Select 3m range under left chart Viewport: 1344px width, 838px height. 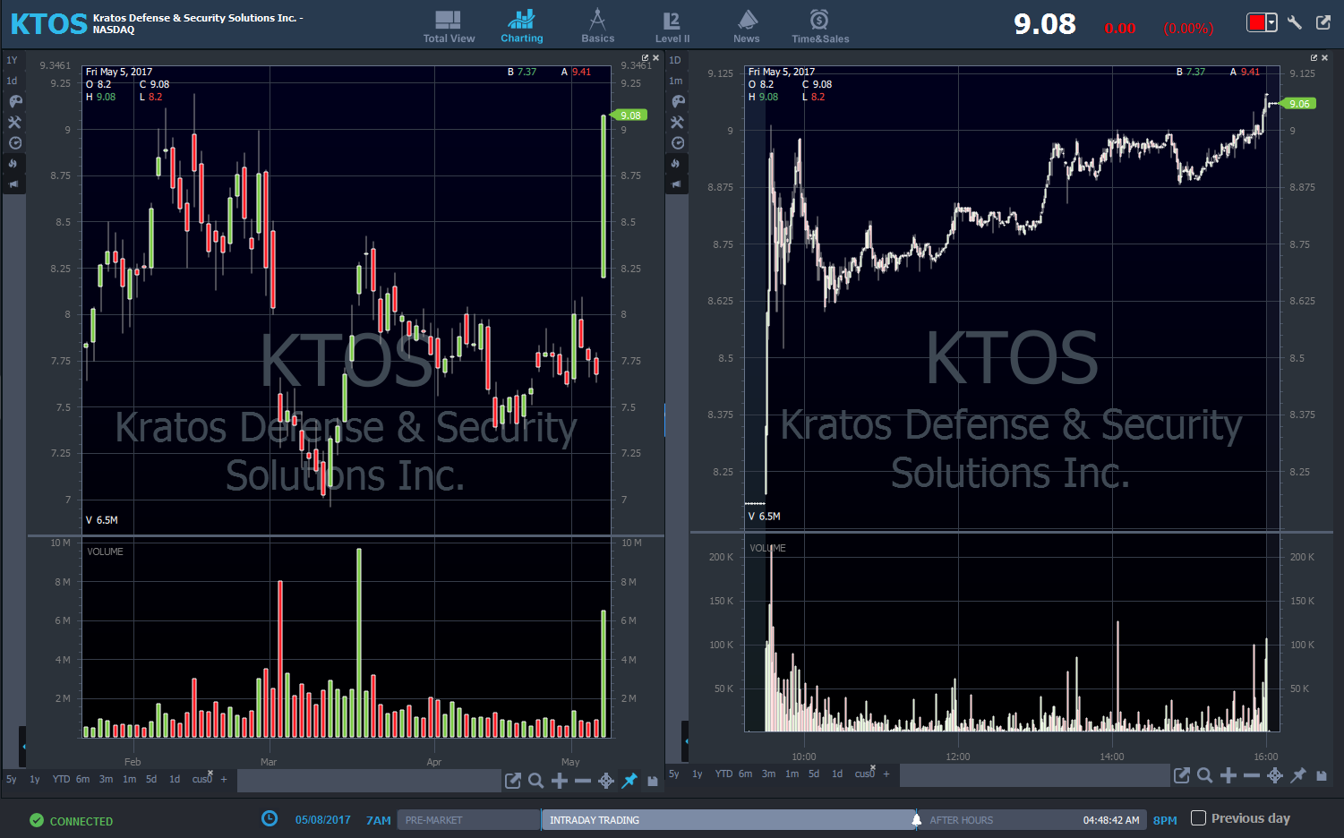coord(107,779)
